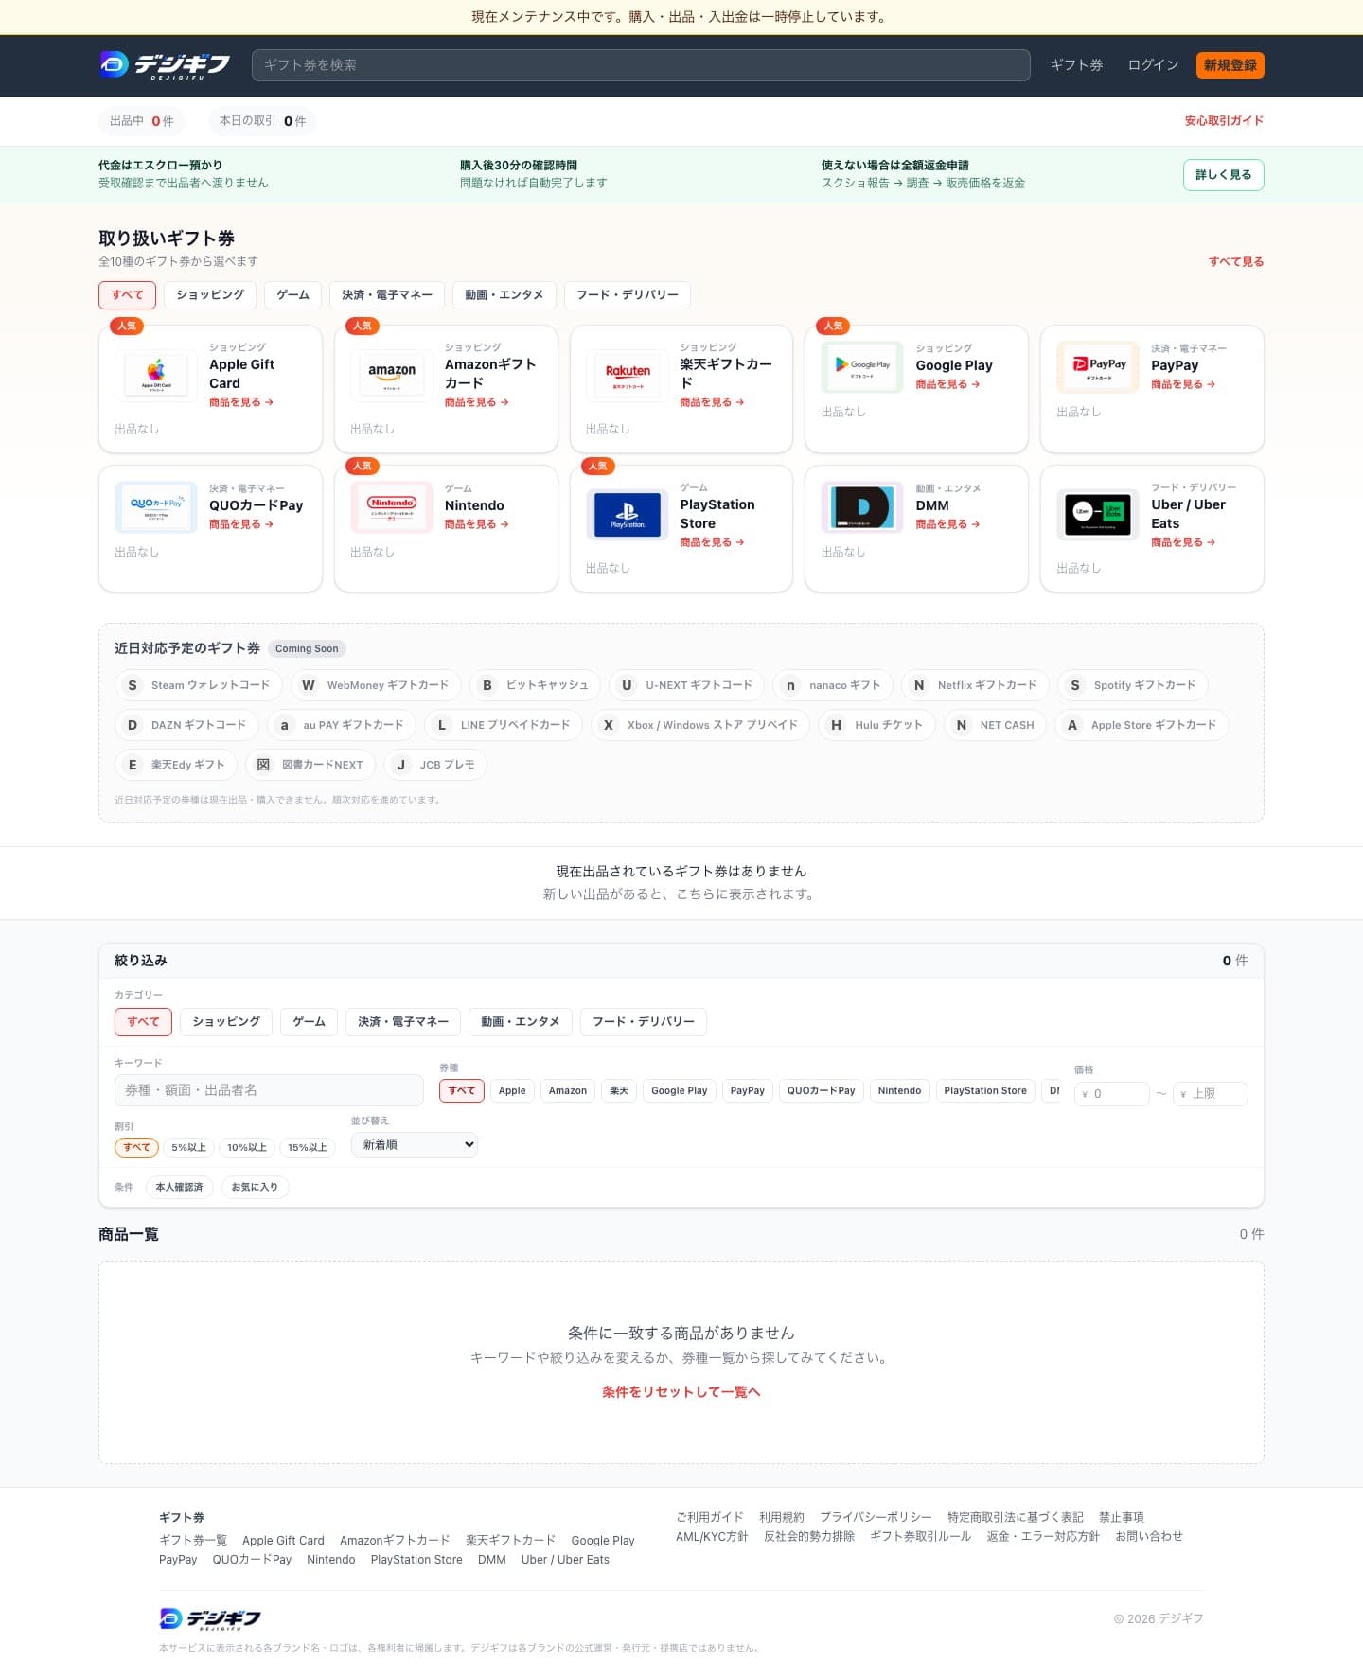
Task: Open the Apple Gift Card thumbnail image
Action: (156, 374)
